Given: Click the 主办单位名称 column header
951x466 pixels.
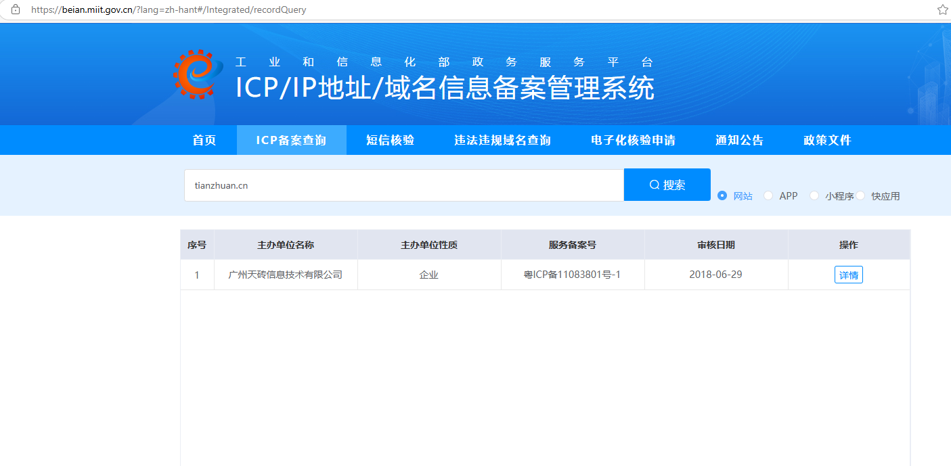Looking at the screenshot, I should [286, 245].
